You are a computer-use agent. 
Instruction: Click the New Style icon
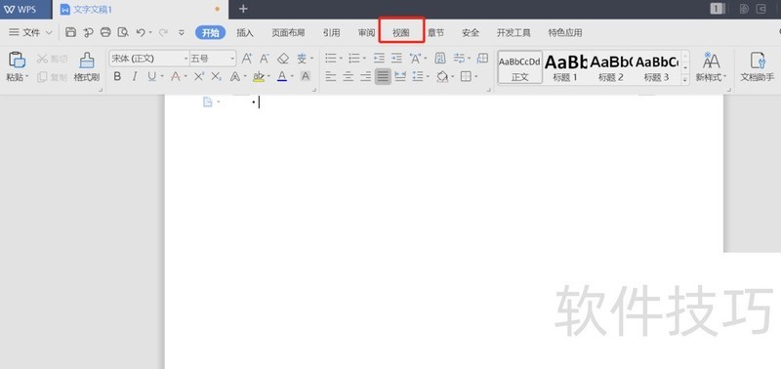(712, 61)
